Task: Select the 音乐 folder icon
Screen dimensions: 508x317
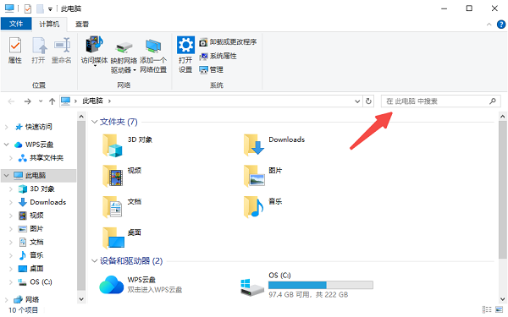Action: tap(254, 207)
